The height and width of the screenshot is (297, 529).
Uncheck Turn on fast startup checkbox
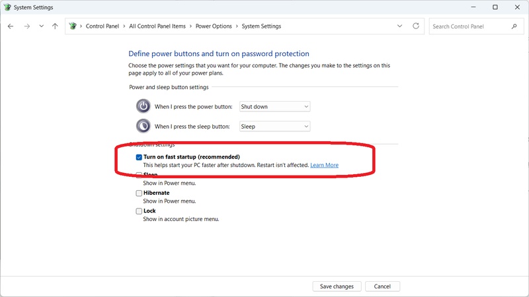139,157
